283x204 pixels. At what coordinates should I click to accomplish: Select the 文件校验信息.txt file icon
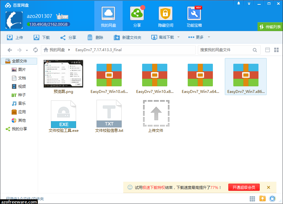tap(109, 114)
